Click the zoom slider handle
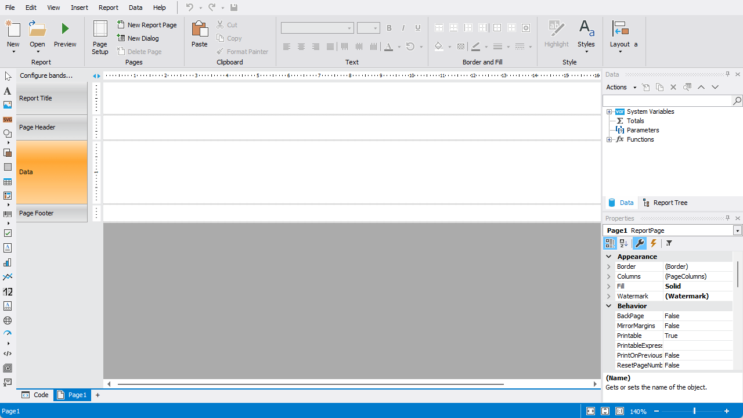Viewport: 743px width, 418px height. click(x=695, y=411)
